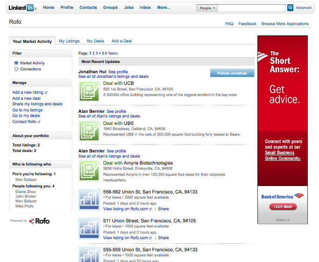Open the Feedback link
The width and height of the screenshot is (319, 262).
click(247, 24)
